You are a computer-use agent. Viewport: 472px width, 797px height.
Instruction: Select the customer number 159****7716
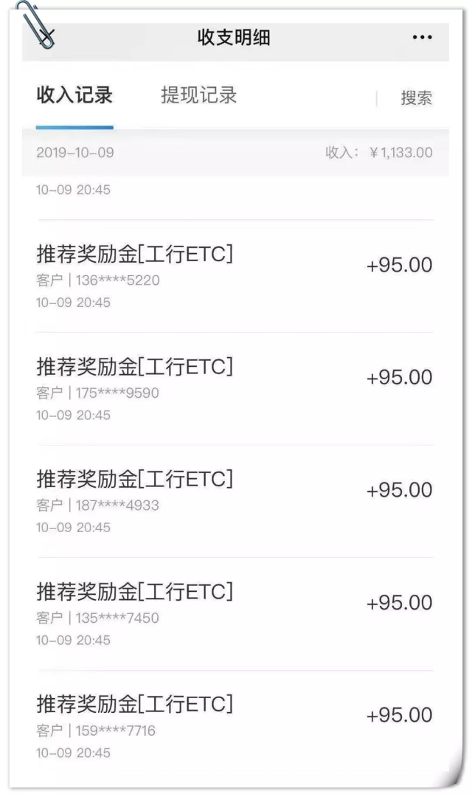(x=115, y=731)
